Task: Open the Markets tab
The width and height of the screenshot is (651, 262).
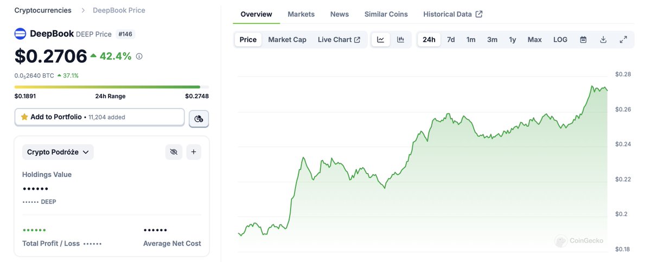Action: click(x=301, y=14)
